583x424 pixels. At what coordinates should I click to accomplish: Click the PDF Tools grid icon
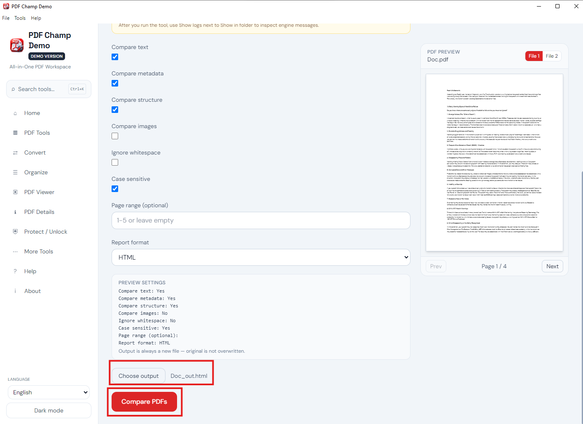(x=15, y=133)
